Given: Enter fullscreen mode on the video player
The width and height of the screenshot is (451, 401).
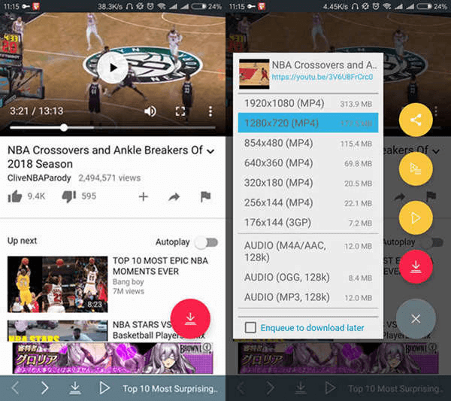Looking at the screenshot, I should click(180, 111).
